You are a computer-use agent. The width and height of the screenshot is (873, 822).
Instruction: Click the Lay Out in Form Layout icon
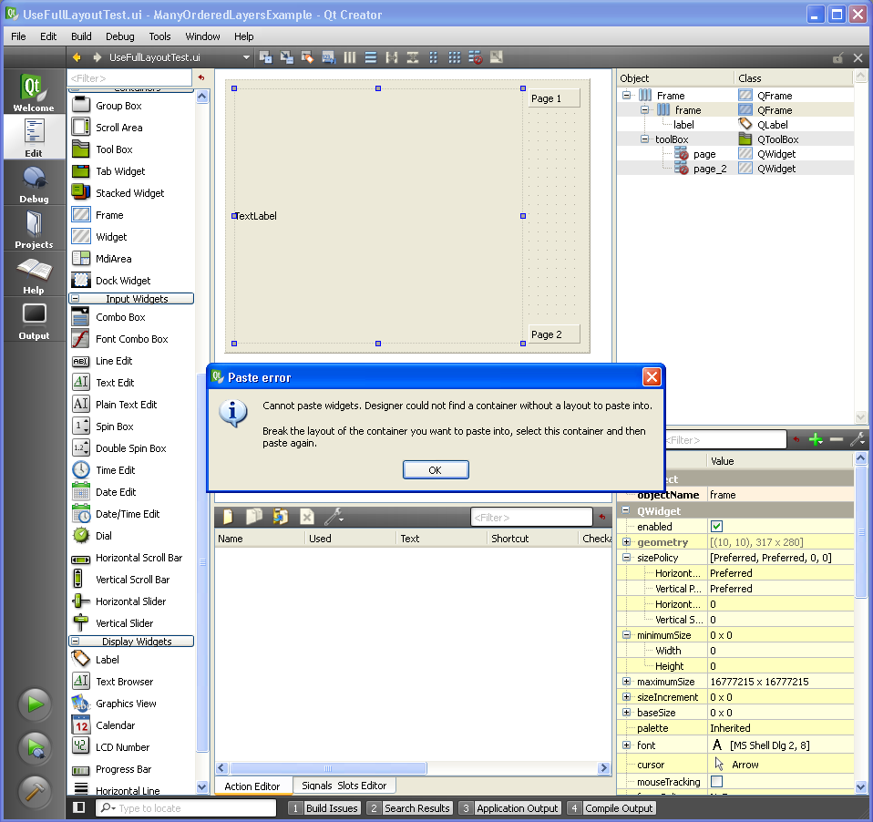click(x=434, y=57)
